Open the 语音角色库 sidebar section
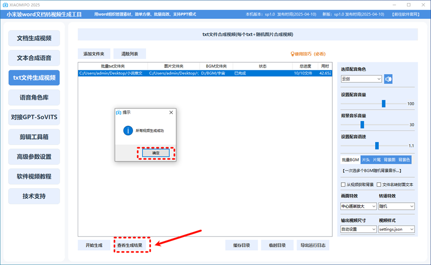Image resolution: width=431 pixels, height=265 pixels. point(34,97)
